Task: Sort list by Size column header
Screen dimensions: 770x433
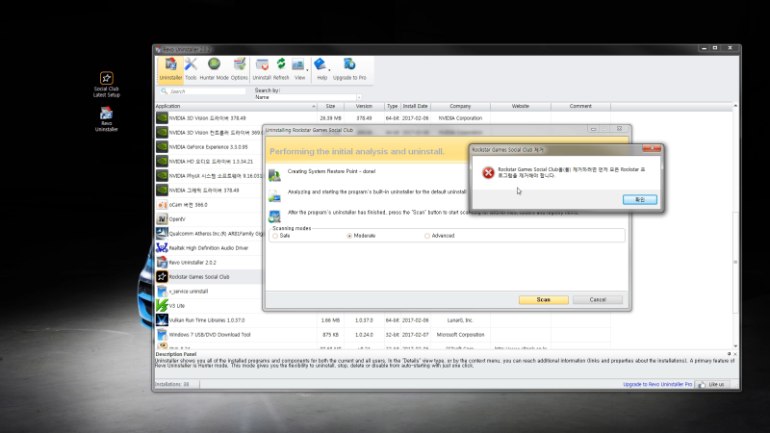Action: [330, 106]
